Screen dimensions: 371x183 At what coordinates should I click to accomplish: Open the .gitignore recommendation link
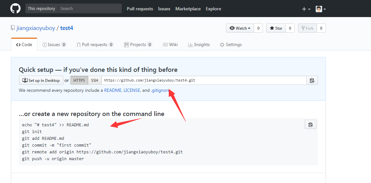pyautogui.click(x=160, y=90)
